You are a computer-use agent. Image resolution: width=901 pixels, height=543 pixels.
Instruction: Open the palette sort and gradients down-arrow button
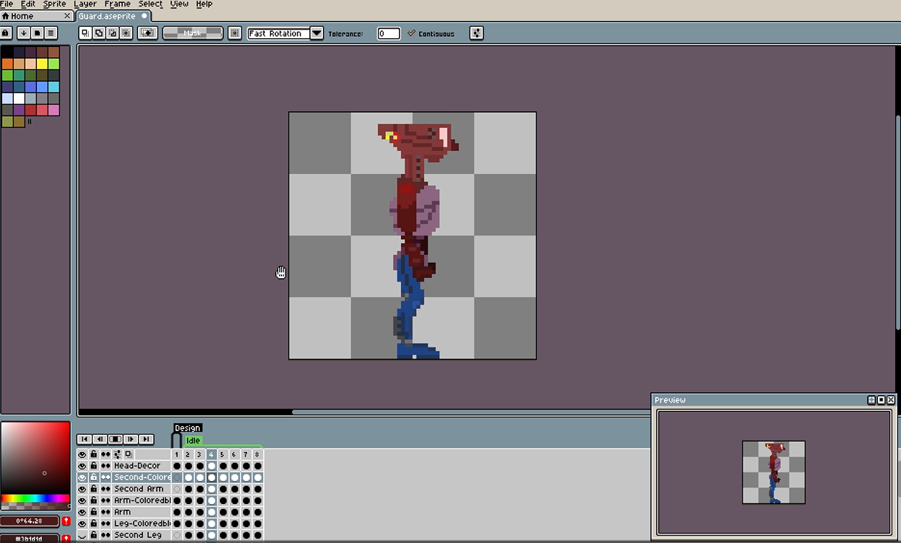click(x=24, y=32)
